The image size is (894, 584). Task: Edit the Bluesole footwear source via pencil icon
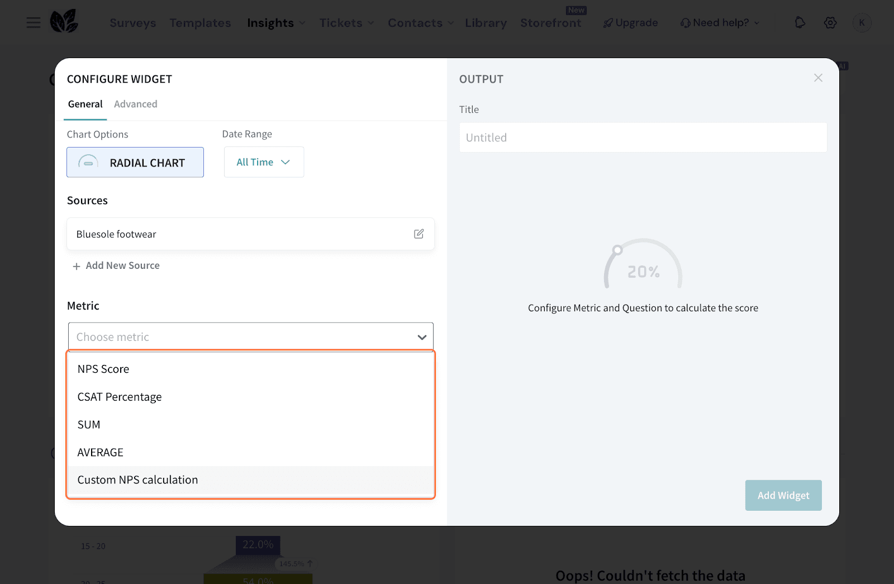pyautogui.click(x=419, y=234)
